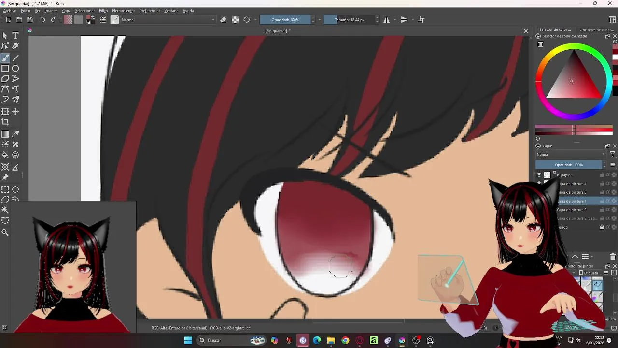Redo the last action
Image resolution: width=618 pixels, height=348 pixels.
53,20
